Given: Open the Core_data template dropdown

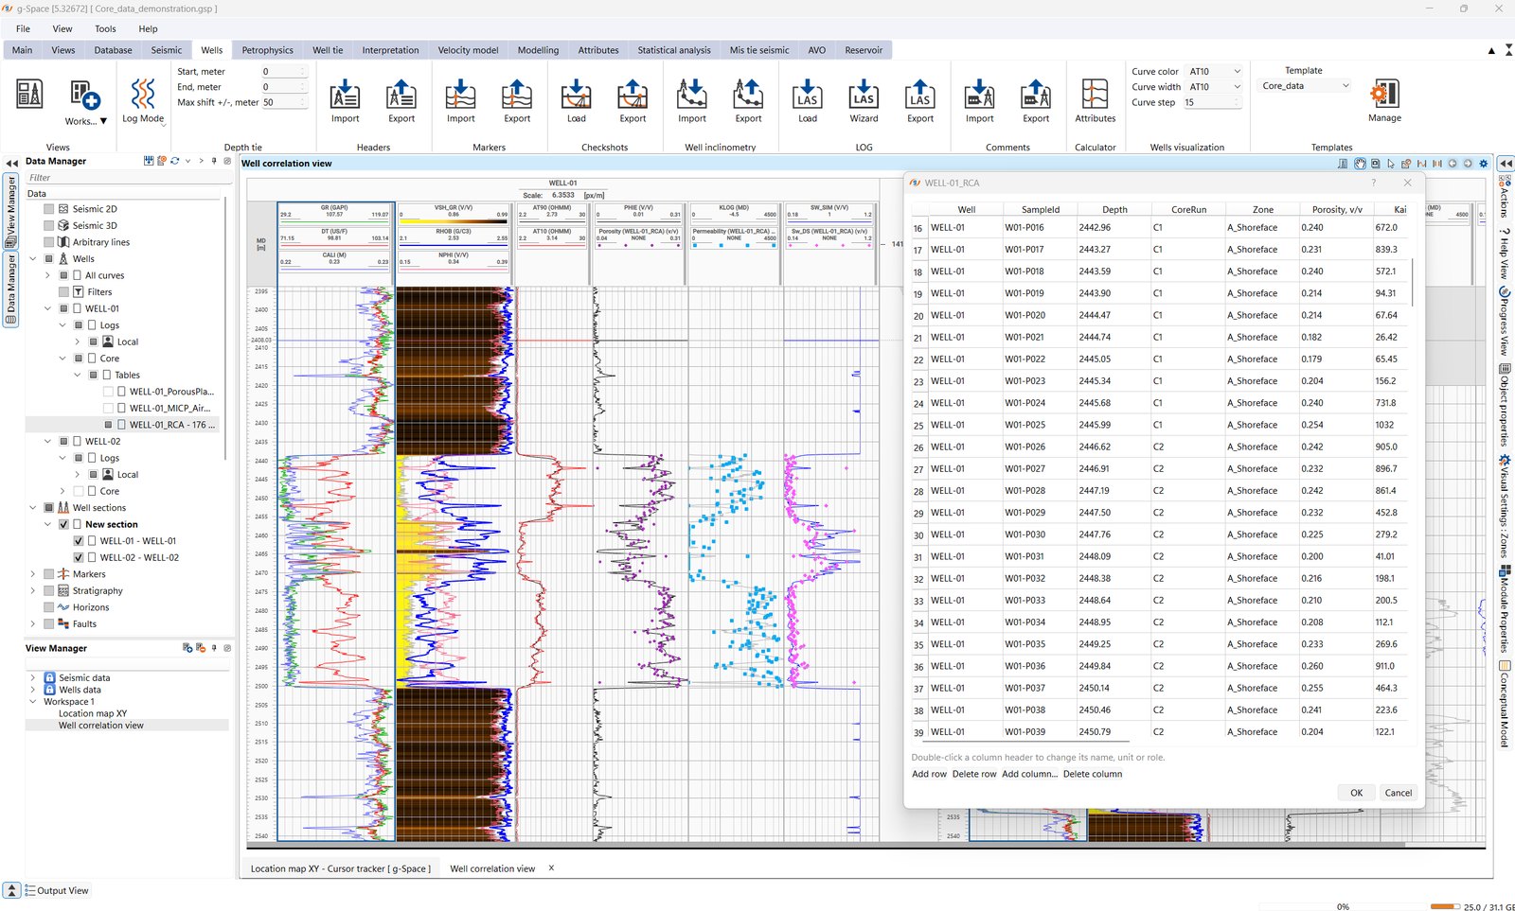Looking at the screenshot, I should (1305, 86).
